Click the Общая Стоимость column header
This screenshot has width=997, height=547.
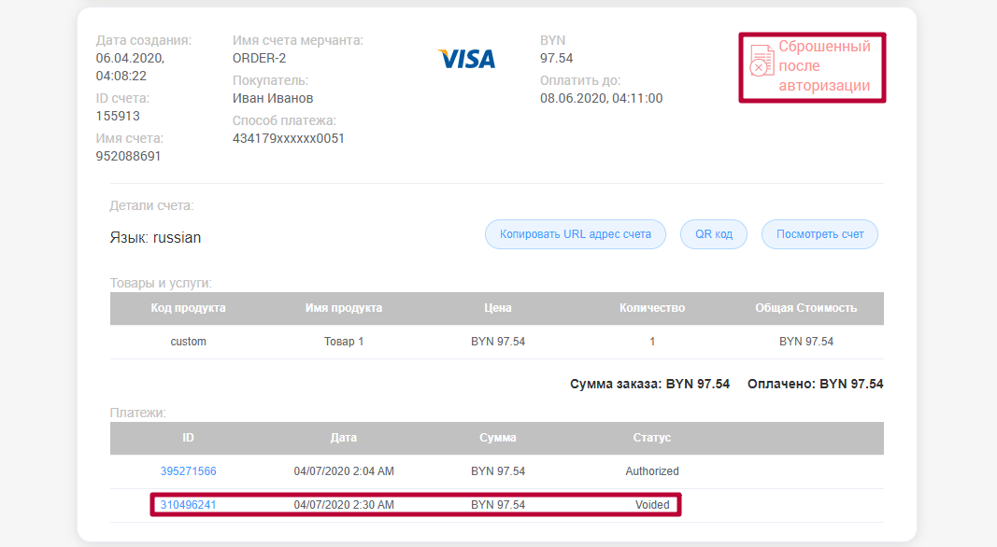coord(805,308)
